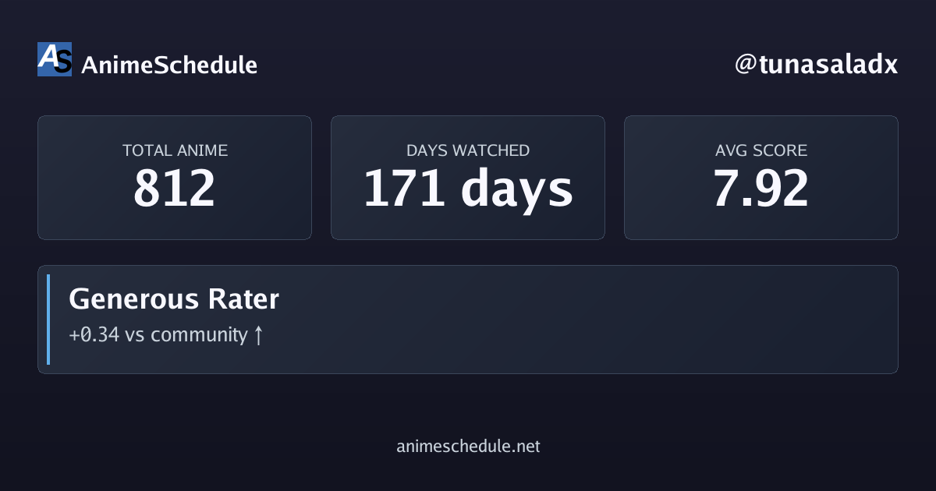Click the AnimeSchedule AS logo icon
The height and width of the screenshot is (491, 936).
point(55,59)
